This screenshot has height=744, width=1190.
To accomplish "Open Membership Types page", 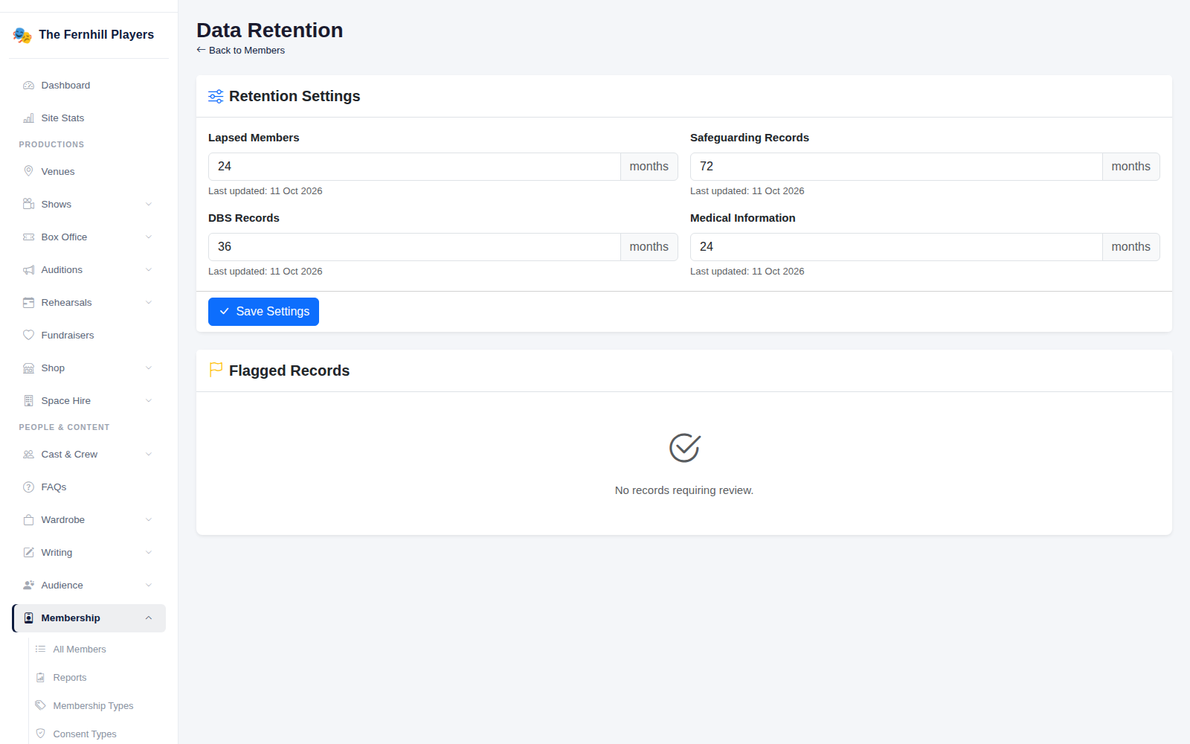I will [x=97, y=706].
